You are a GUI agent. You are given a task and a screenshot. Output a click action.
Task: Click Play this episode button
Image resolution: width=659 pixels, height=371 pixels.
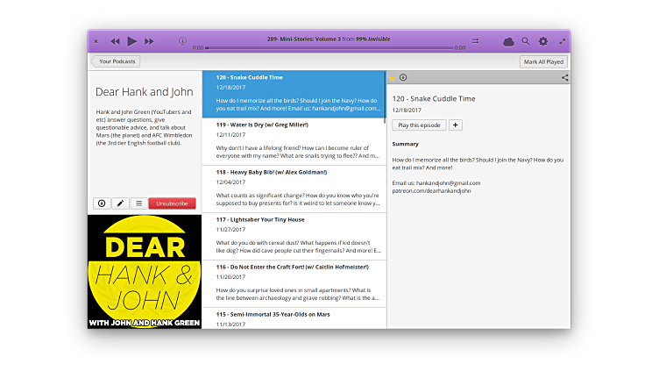[419, 125]
